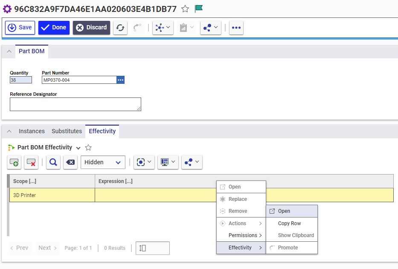
Task: Select the Part BOM tab
Action: click(x=32, y=52)
